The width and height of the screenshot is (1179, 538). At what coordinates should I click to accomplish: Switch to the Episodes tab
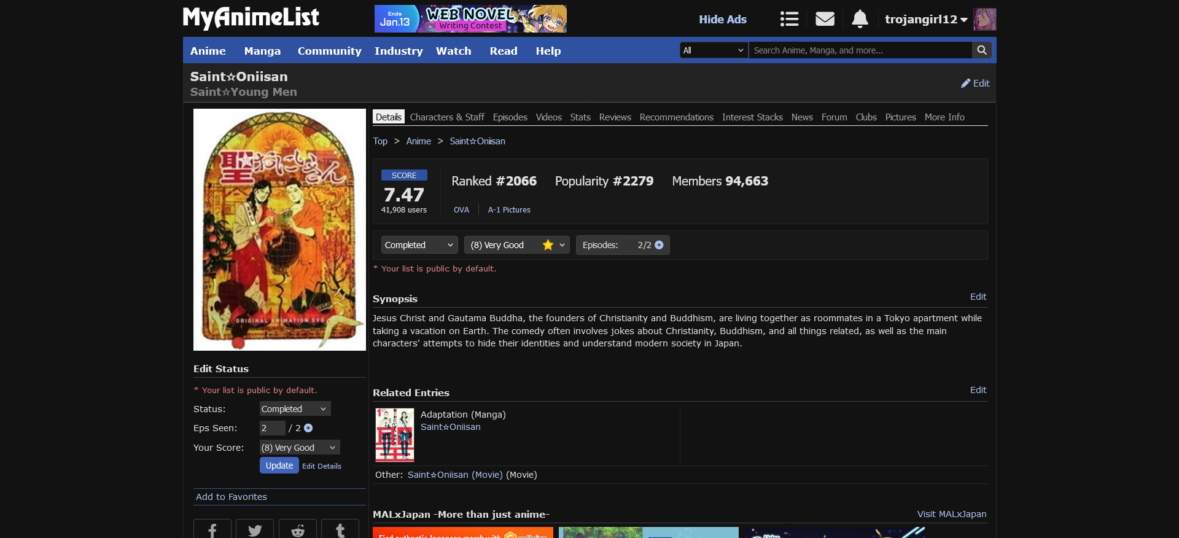click(x=510, y=117)
